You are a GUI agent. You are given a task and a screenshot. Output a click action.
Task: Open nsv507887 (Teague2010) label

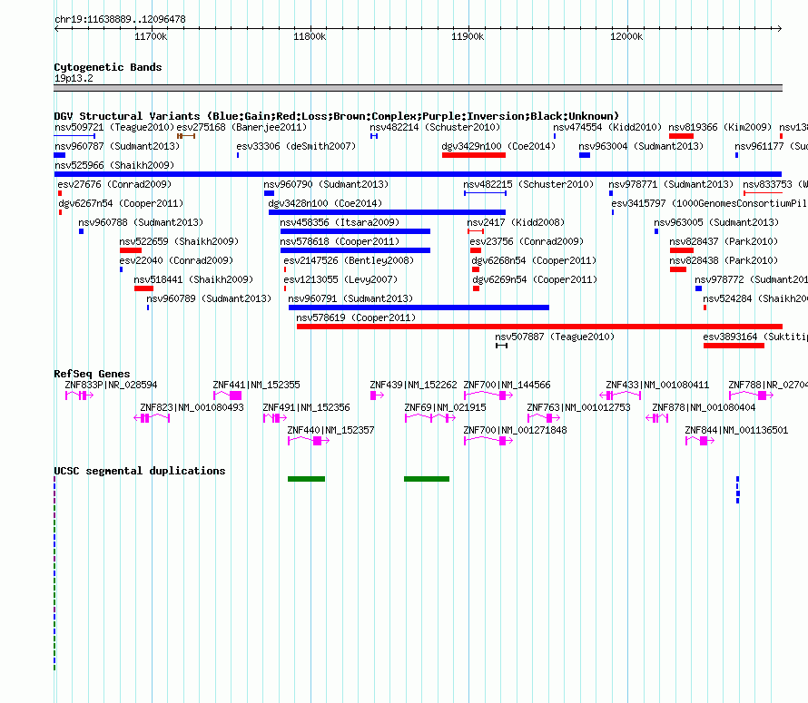(x=555, y=337)
